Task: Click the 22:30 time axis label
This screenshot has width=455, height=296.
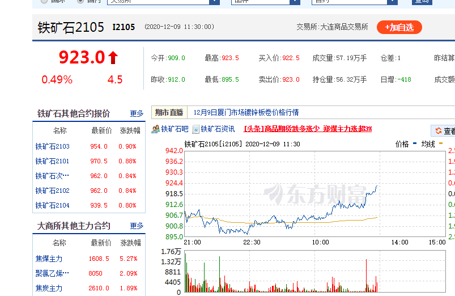Action: pyautogui.click(x=252, y=242)
